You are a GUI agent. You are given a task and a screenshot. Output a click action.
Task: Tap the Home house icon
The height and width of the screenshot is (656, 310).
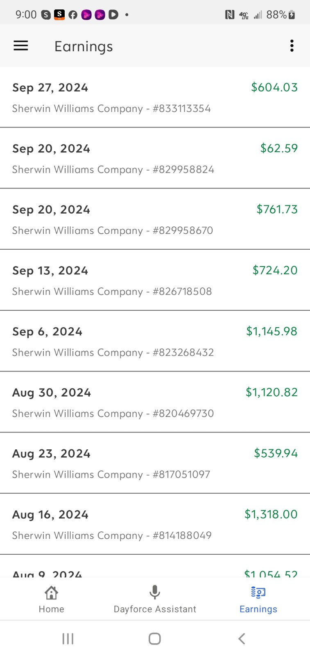click(x=52, y=592)
